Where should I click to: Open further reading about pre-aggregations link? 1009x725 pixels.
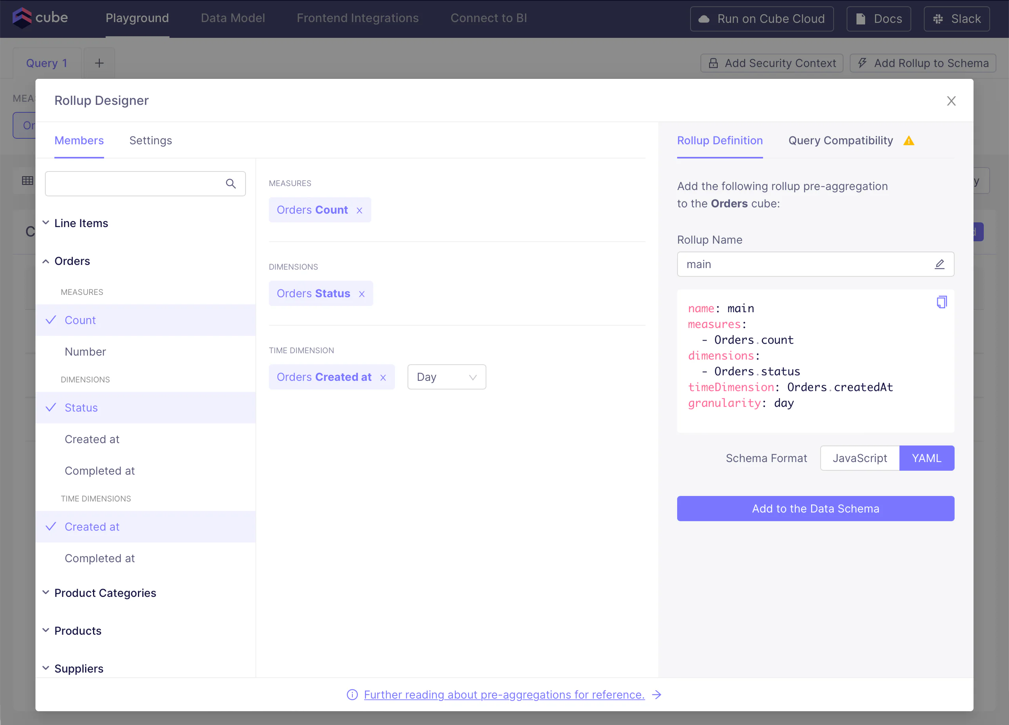(504, 695)
